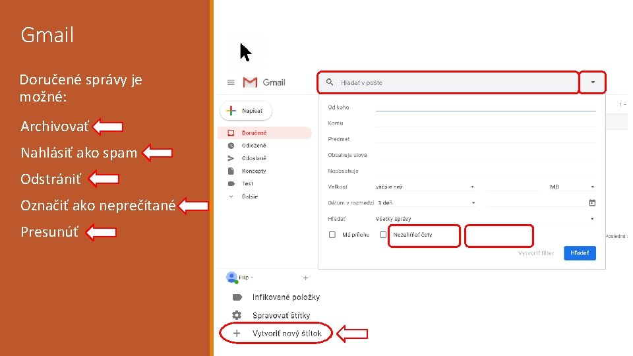This screenshot has width=633, height=356.
Task: Click the 'Od koho' input field
Action: point(486,107)
